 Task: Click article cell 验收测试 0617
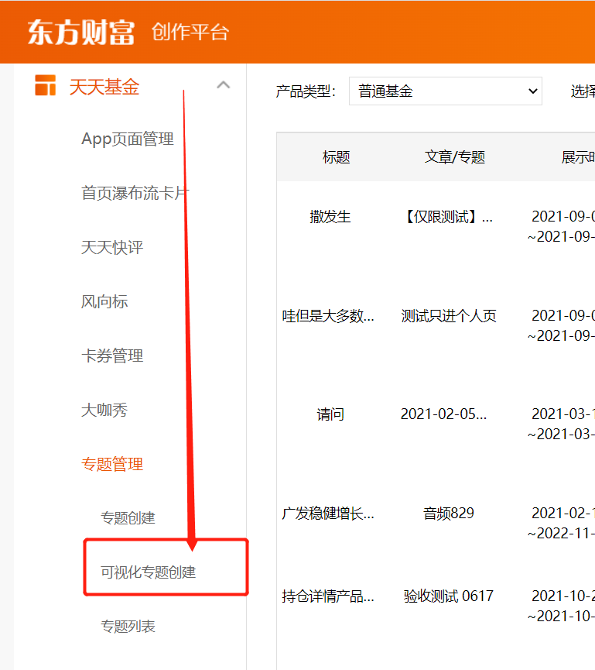(x=449, y=596)
